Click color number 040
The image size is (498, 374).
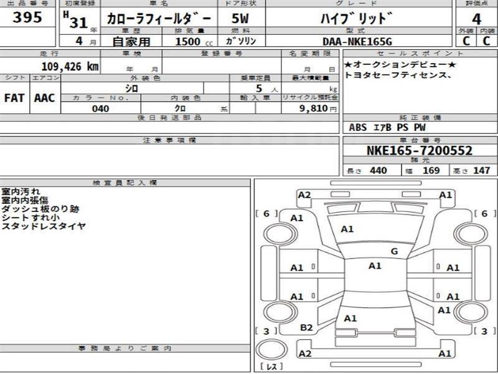(100, 108)
